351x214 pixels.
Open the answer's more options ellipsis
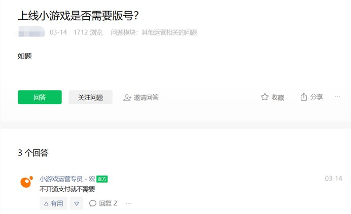pos(128,203)
